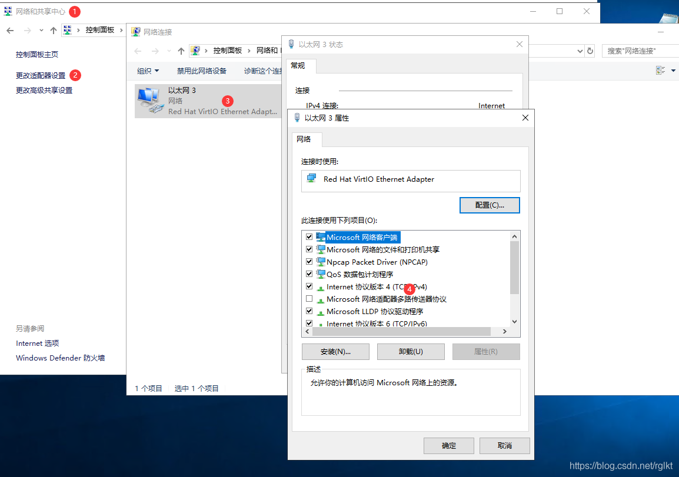The width and height of the screenshot is (679, 477).
Task: Click vertical scrollbar thumb in items list
Action: point(514,268)
